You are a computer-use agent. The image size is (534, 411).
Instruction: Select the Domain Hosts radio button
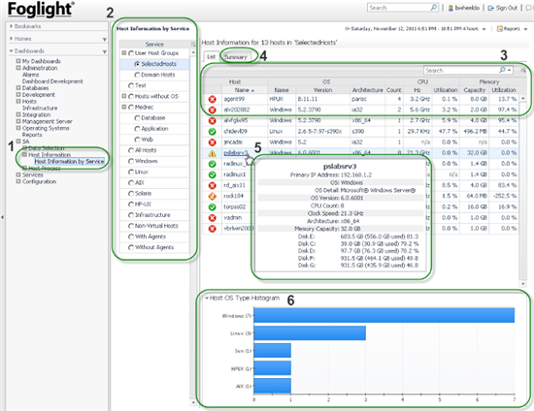(x=137, y=75)
